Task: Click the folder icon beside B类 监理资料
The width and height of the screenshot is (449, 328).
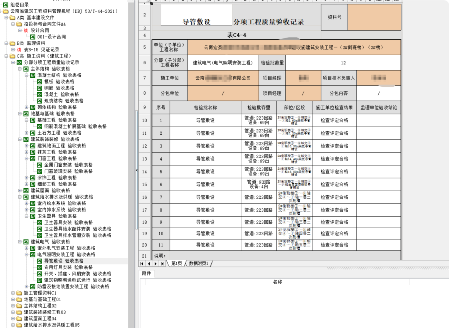Action: [x=12, y=43]
